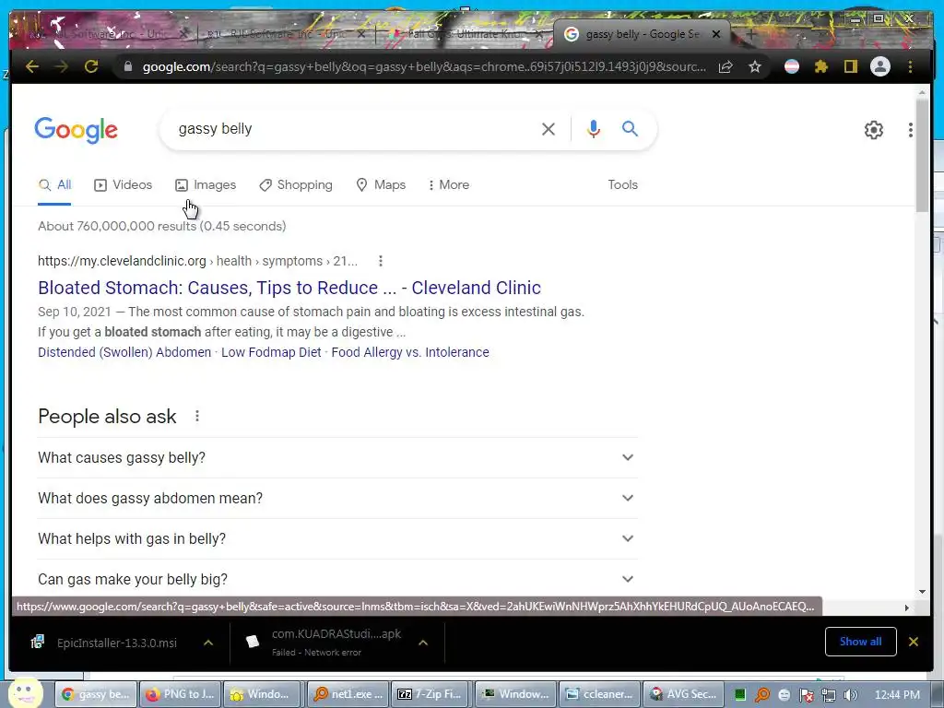Clear the search box with the X icon
Image resolution: width=944 pixels, height=708 pixels.
pos(548,129)
